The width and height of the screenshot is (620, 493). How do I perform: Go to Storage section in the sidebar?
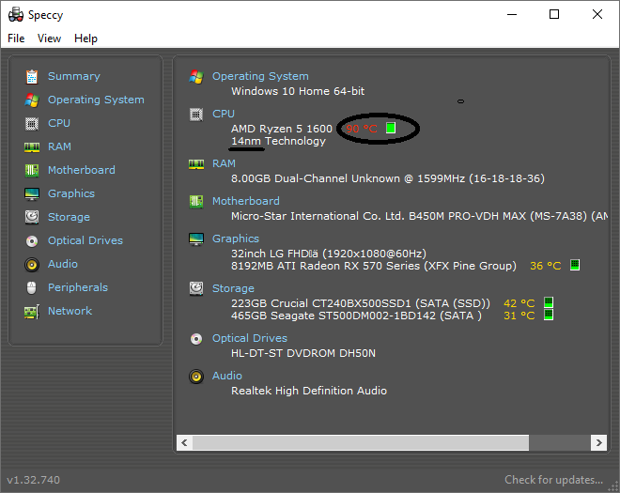click(x=69, y=217)
